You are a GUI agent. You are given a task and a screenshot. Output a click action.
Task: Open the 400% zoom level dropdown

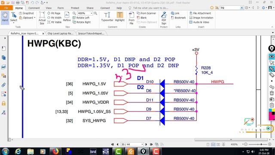coord(92,13)
